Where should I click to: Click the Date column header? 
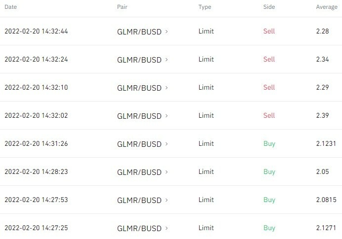coord(10,7)
